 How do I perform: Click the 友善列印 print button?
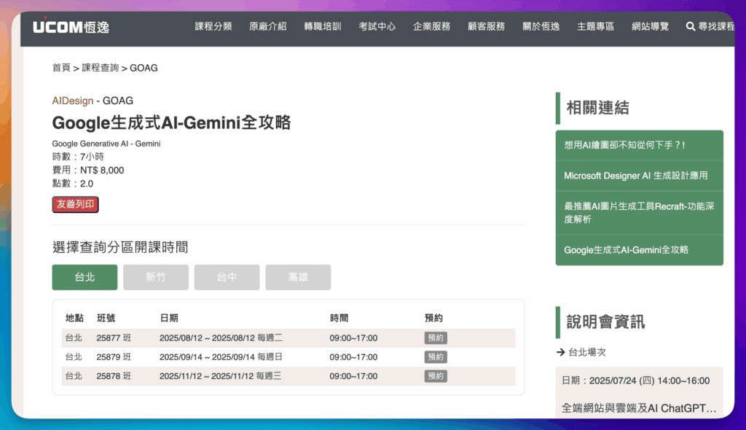click(x=75, y=204)
